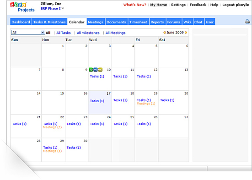Go to My Home
The height and width of the screenshot is (180, 252).
[158, 5]
